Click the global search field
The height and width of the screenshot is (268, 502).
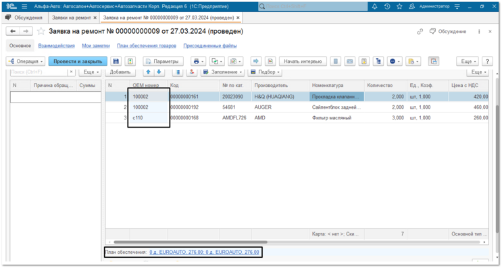tap(313, 6)
